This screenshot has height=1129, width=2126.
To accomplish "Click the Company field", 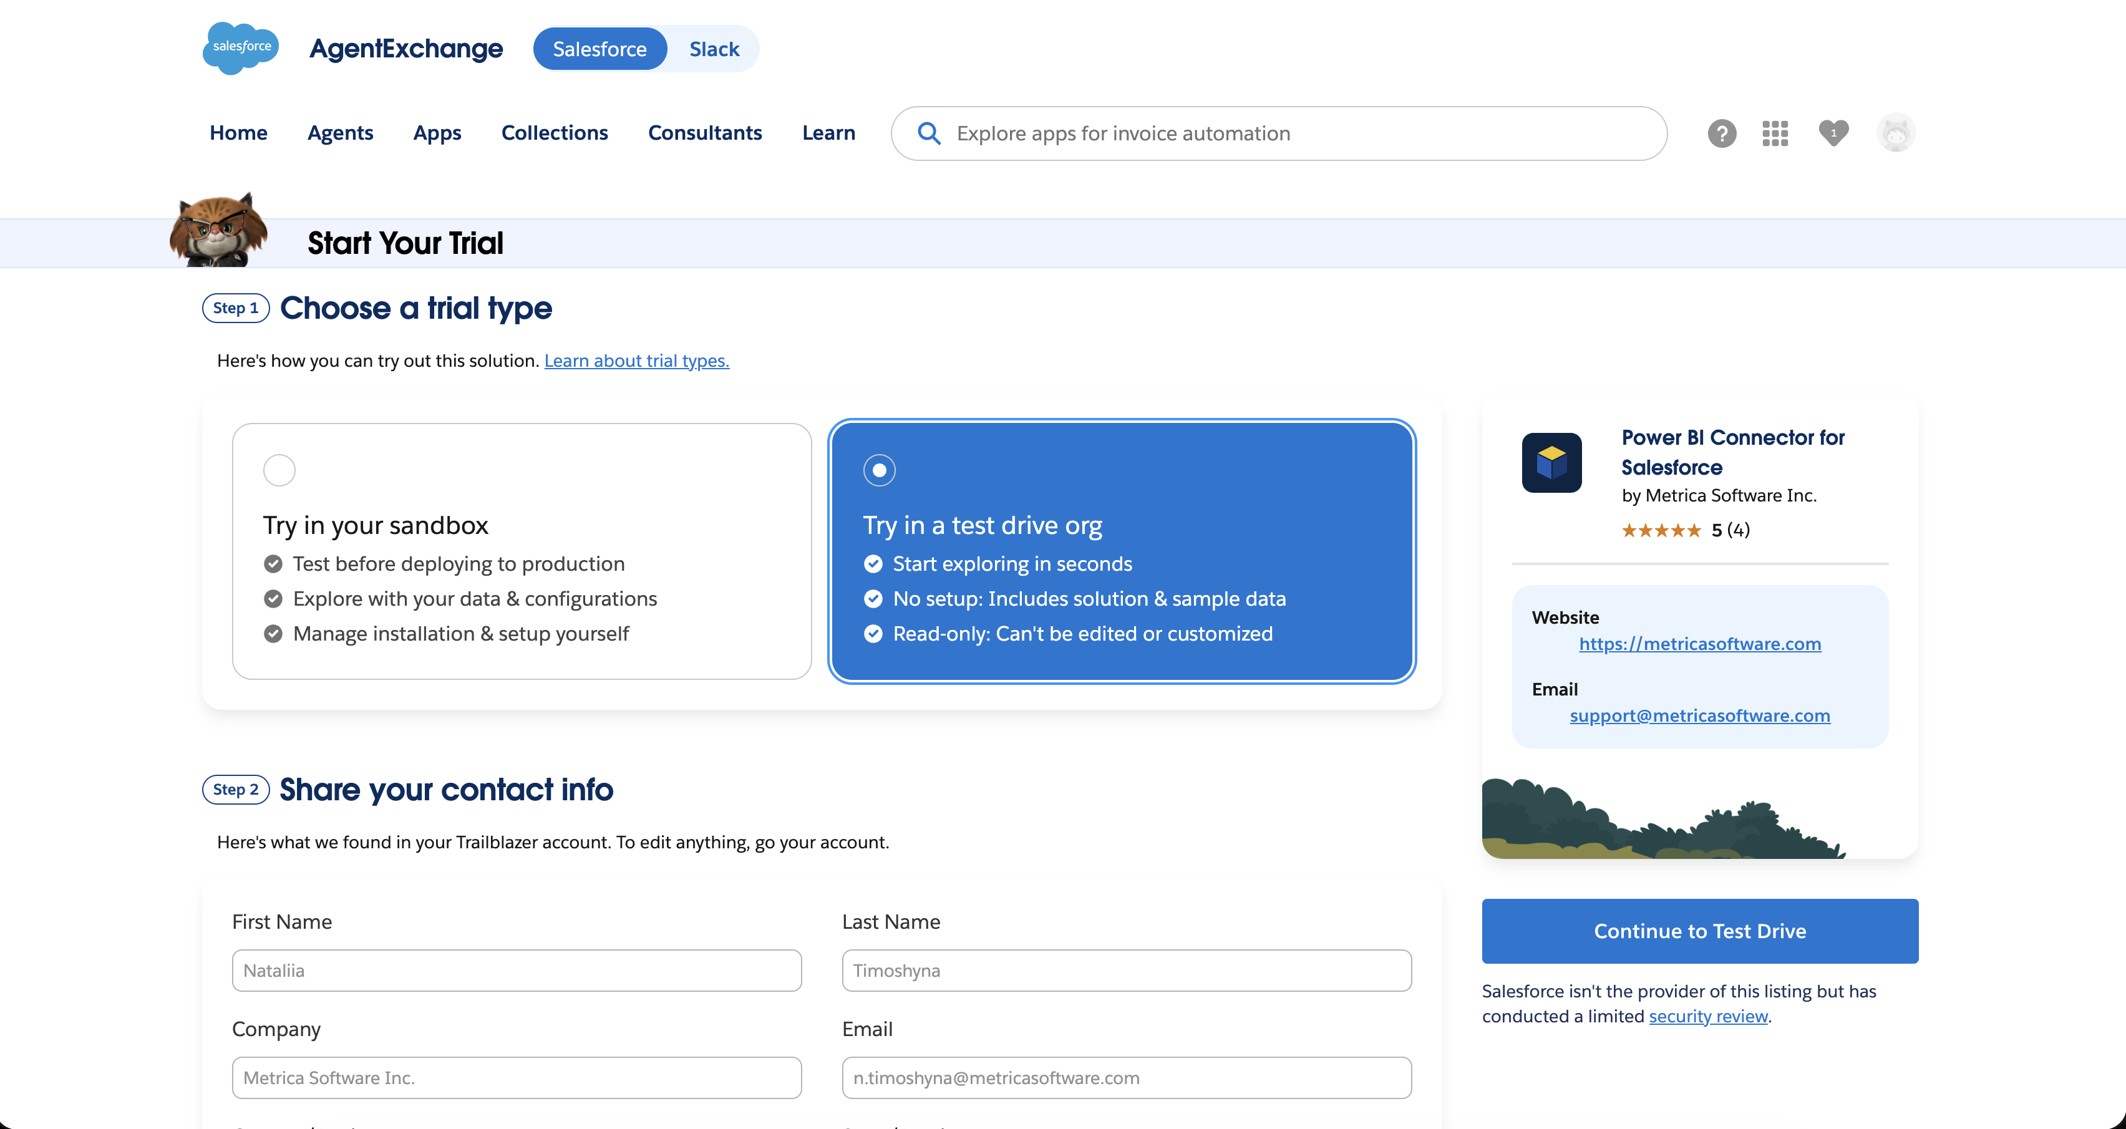I will point(517,1078).
